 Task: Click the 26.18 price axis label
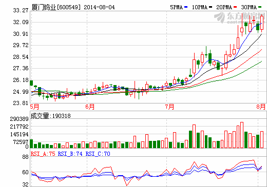pyautogui.click(x=21, y=80)
